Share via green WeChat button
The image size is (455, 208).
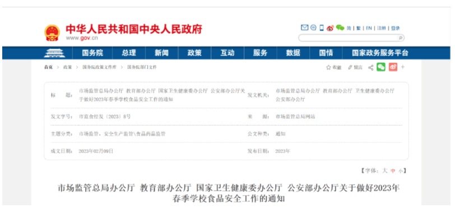(x=381, y=67)
